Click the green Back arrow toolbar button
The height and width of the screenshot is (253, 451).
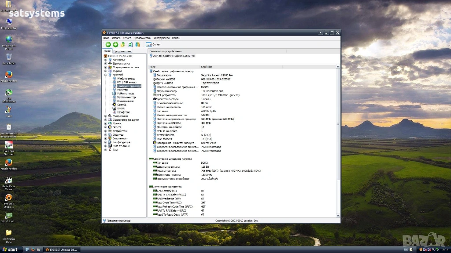pos(108,44)
